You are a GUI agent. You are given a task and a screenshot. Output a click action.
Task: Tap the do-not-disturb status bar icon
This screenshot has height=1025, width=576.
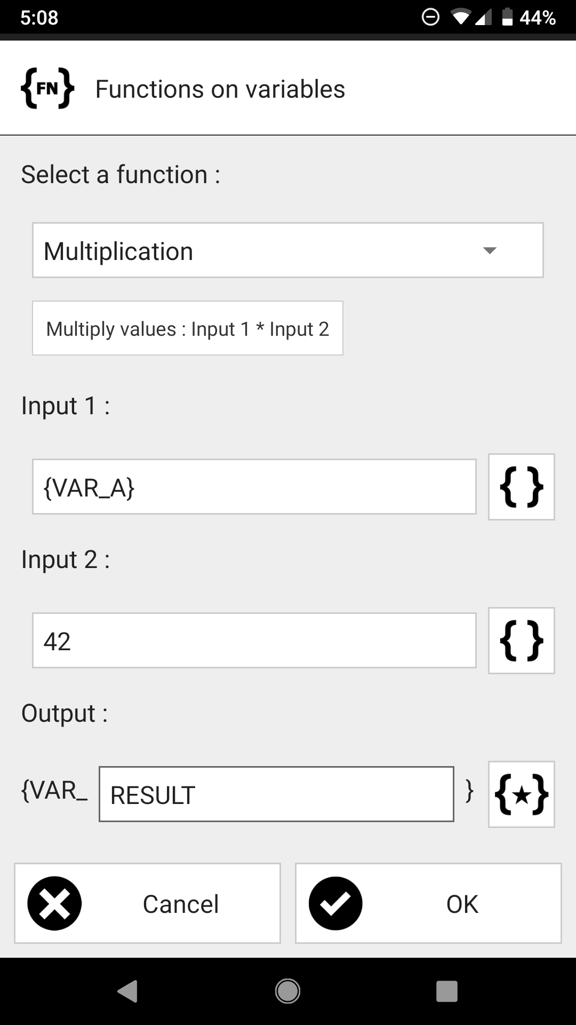(430, 18)
